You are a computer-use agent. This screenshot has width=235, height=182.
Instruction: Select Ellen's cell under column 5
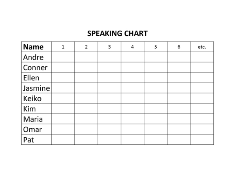[155, 78]
